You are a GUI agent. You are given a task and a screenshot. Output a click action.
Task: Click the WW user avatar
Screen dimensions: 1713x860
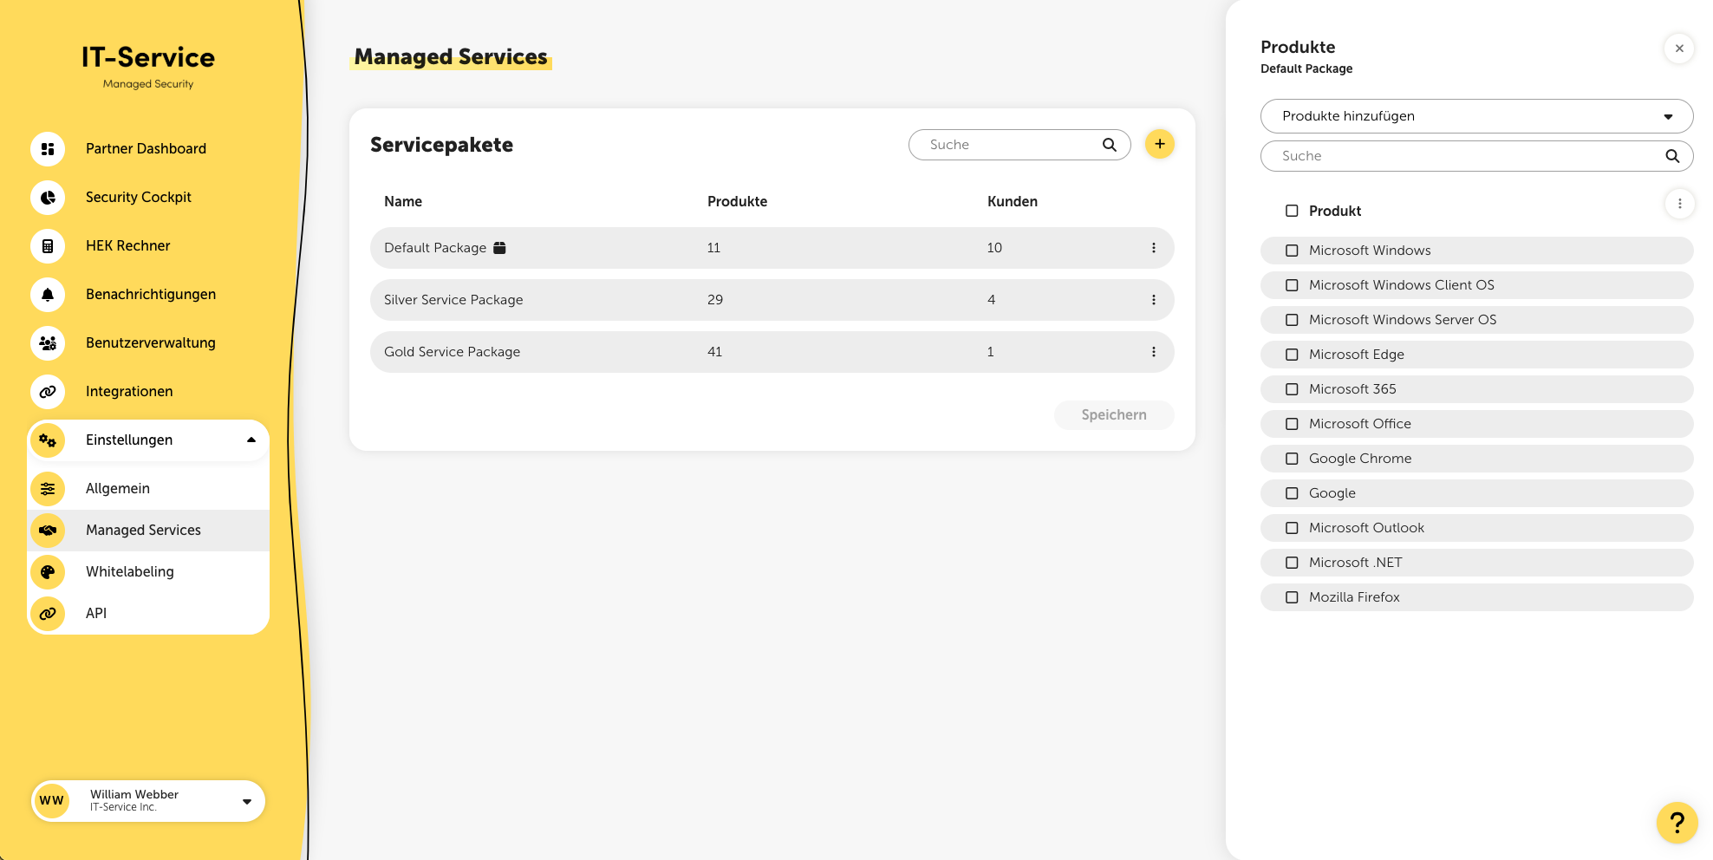point(52,800)
